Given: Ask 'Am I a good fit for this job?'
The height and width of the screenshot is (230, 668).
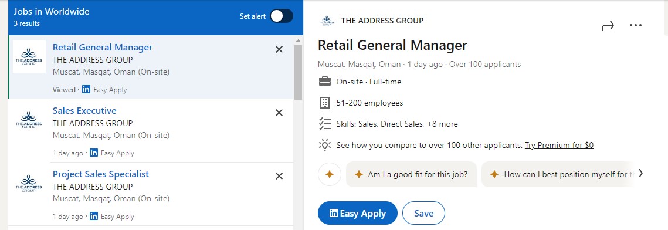Looking at the screenshot, I should 411,174.
